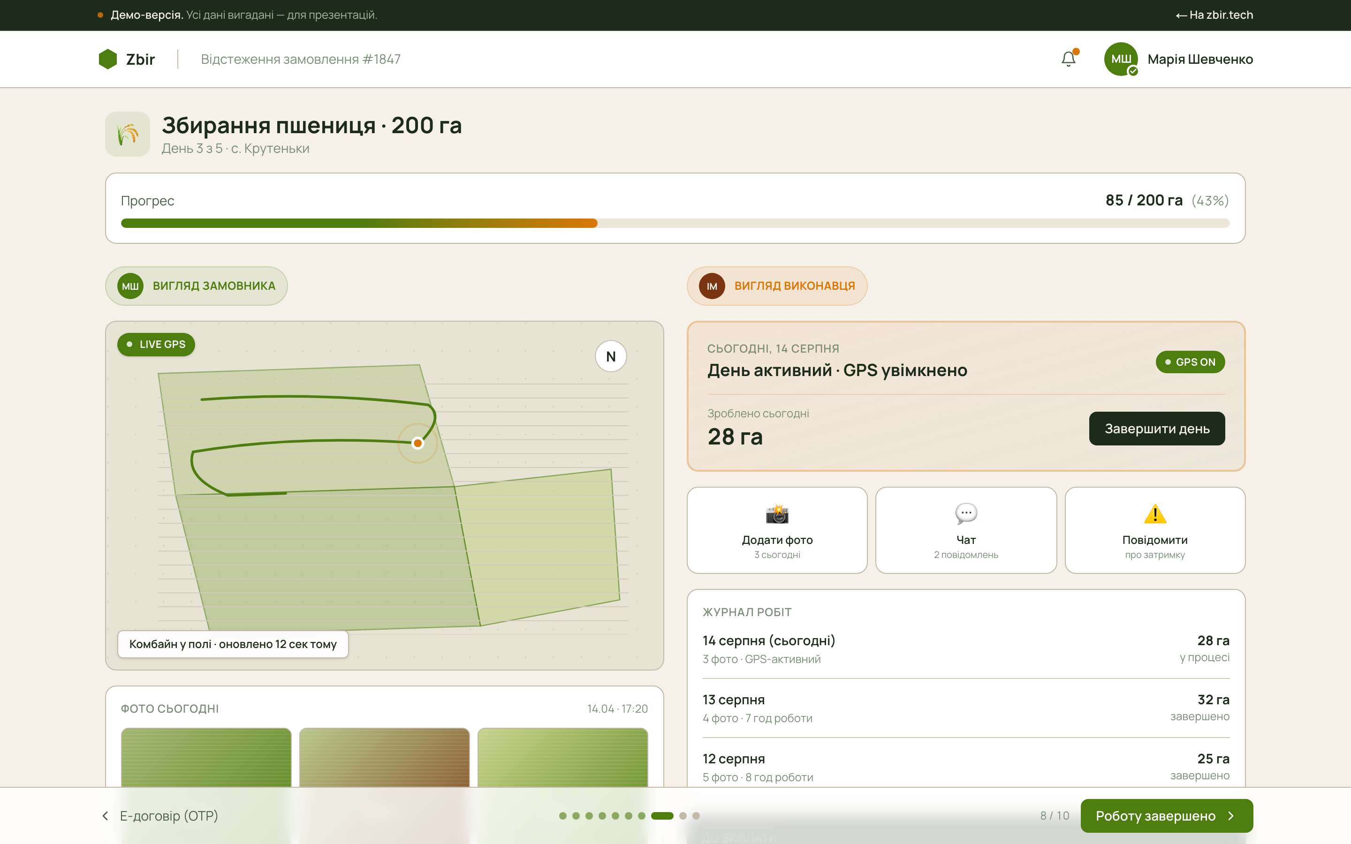1351x844 pixels.
Task: Click the orange combine marker on map
Action: pos(417,443)
